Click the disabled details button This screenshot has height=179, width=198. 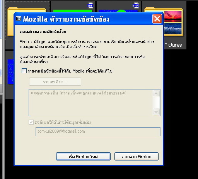click(x=55, y=82)
